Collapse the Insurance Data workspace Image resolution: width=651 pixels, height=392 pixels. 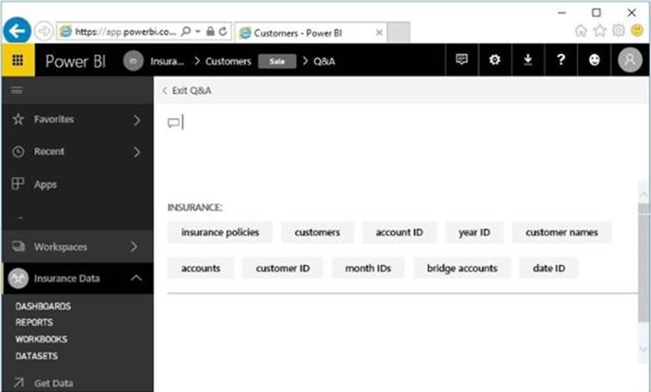tap(136, 279)
